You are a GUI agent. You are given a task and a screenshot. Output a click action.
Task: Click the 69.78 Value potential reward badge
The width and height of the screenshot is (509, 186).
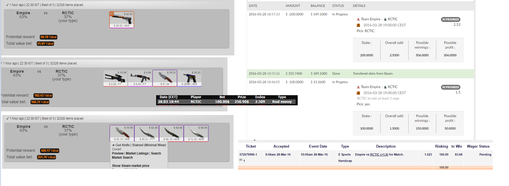(x=49, y=37)
